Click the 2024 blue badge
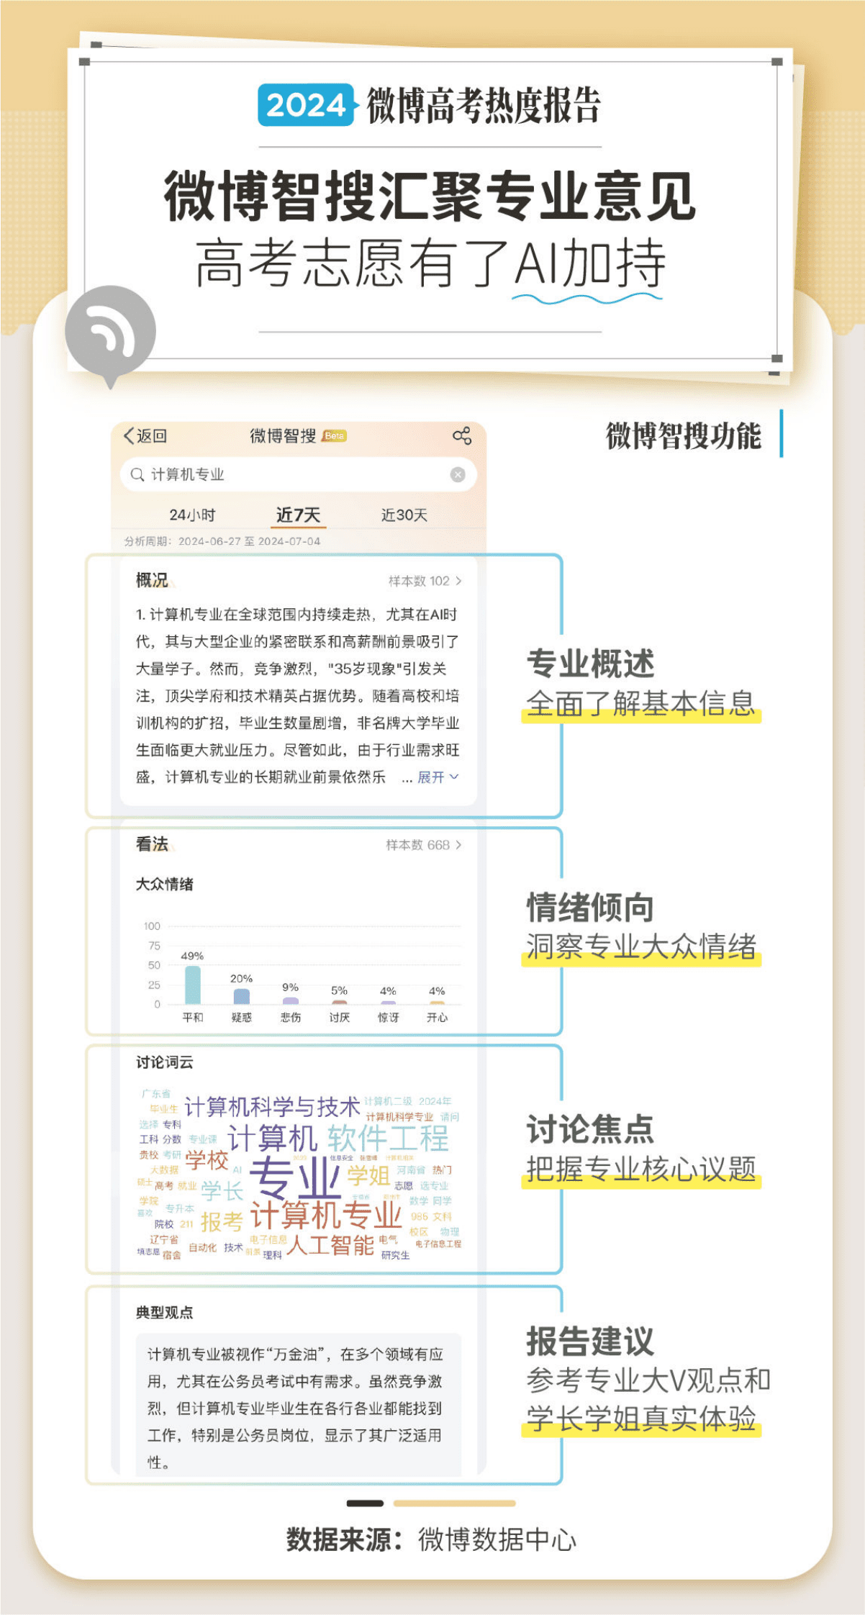Image resolution: width=865 pixels, height=1615 pixels. point(307,105)
